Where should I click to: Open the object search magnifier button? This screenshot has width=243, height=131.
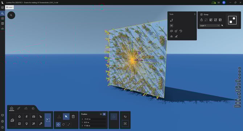(11, 15)
